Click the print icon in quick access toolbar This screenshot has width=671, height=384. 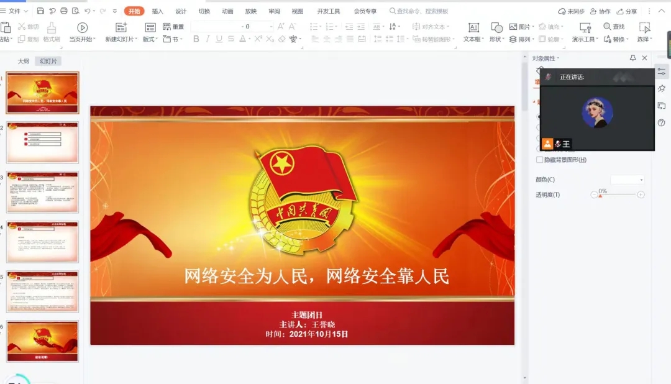[63, 11]
